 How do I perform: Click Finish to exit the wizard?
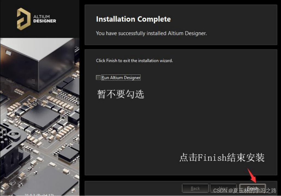253,188
